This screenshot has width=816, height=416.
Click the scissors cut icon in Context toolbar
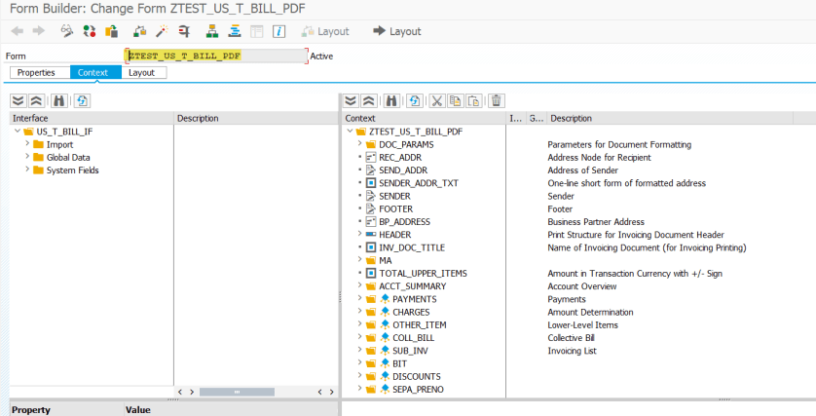pos(437,100)
